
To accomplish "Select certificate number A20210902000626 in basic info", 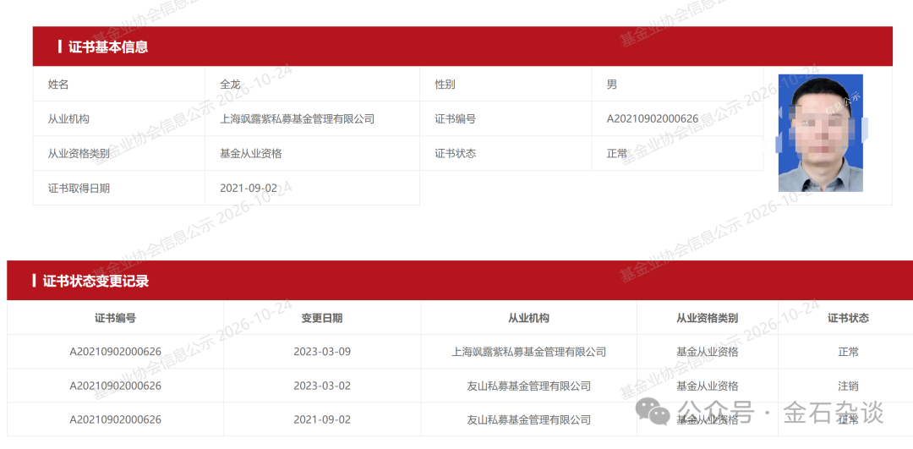I will click(652, 118).
